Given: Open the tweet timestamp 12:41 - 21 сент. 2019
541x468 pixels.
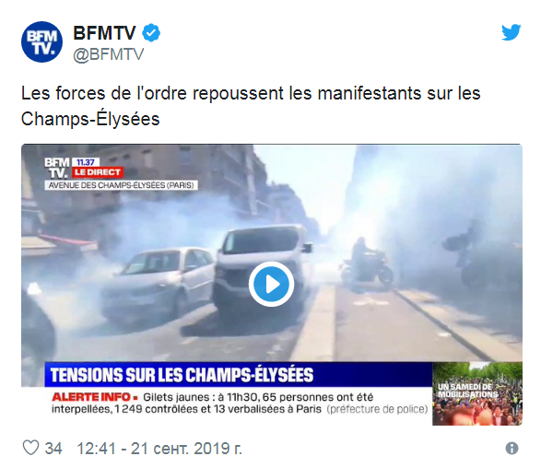Looking at the screenshot, I should [159, 449].
